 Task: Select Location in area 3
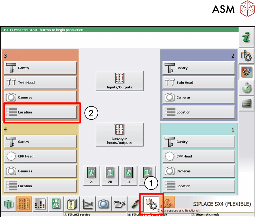coord(40,112)
